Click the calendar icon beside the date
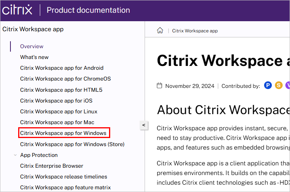Viewport: 290px width, 192px height. [159, 86]
